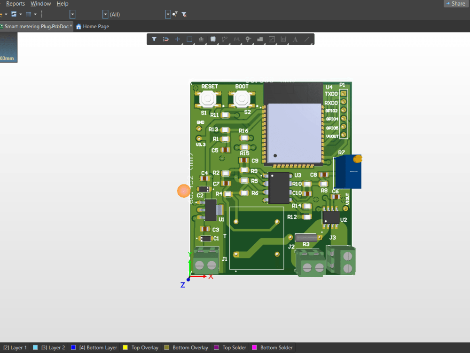Select the crosshair placement tool
470x353 pixels.
click(177, 39)
